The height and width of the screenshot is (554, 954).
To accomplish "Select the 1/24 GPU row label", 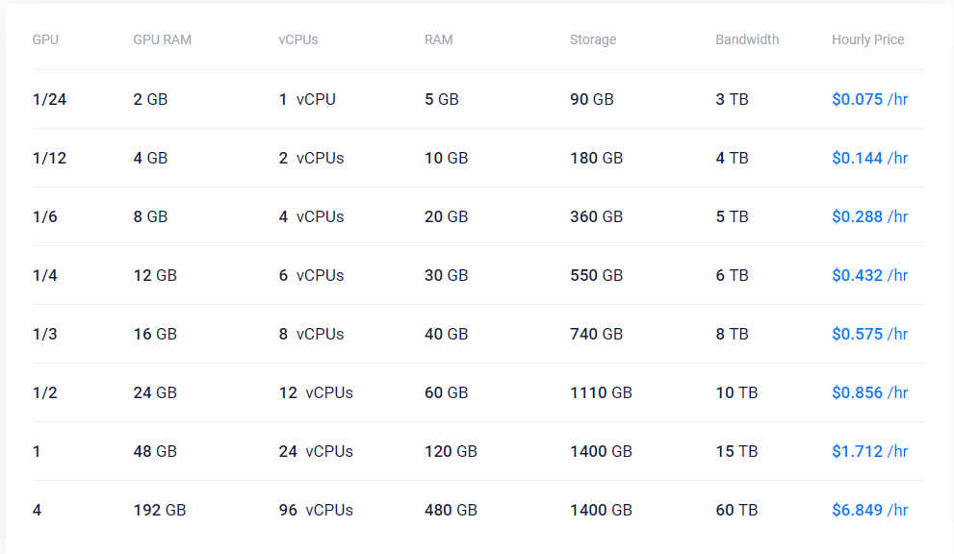I will 49,99.
